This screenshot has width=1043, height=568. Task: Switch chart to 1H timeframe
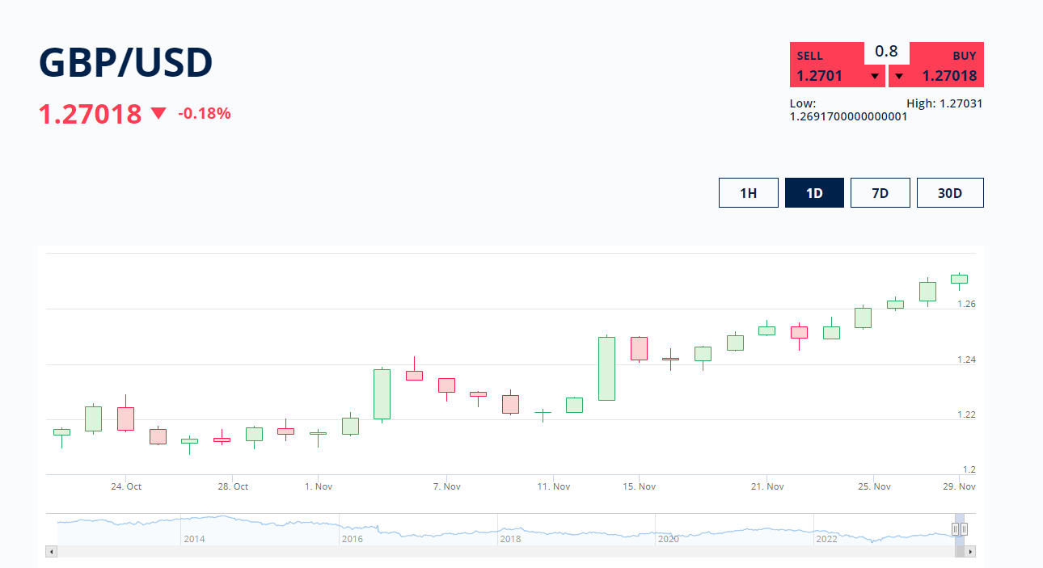tap(748, 193)
